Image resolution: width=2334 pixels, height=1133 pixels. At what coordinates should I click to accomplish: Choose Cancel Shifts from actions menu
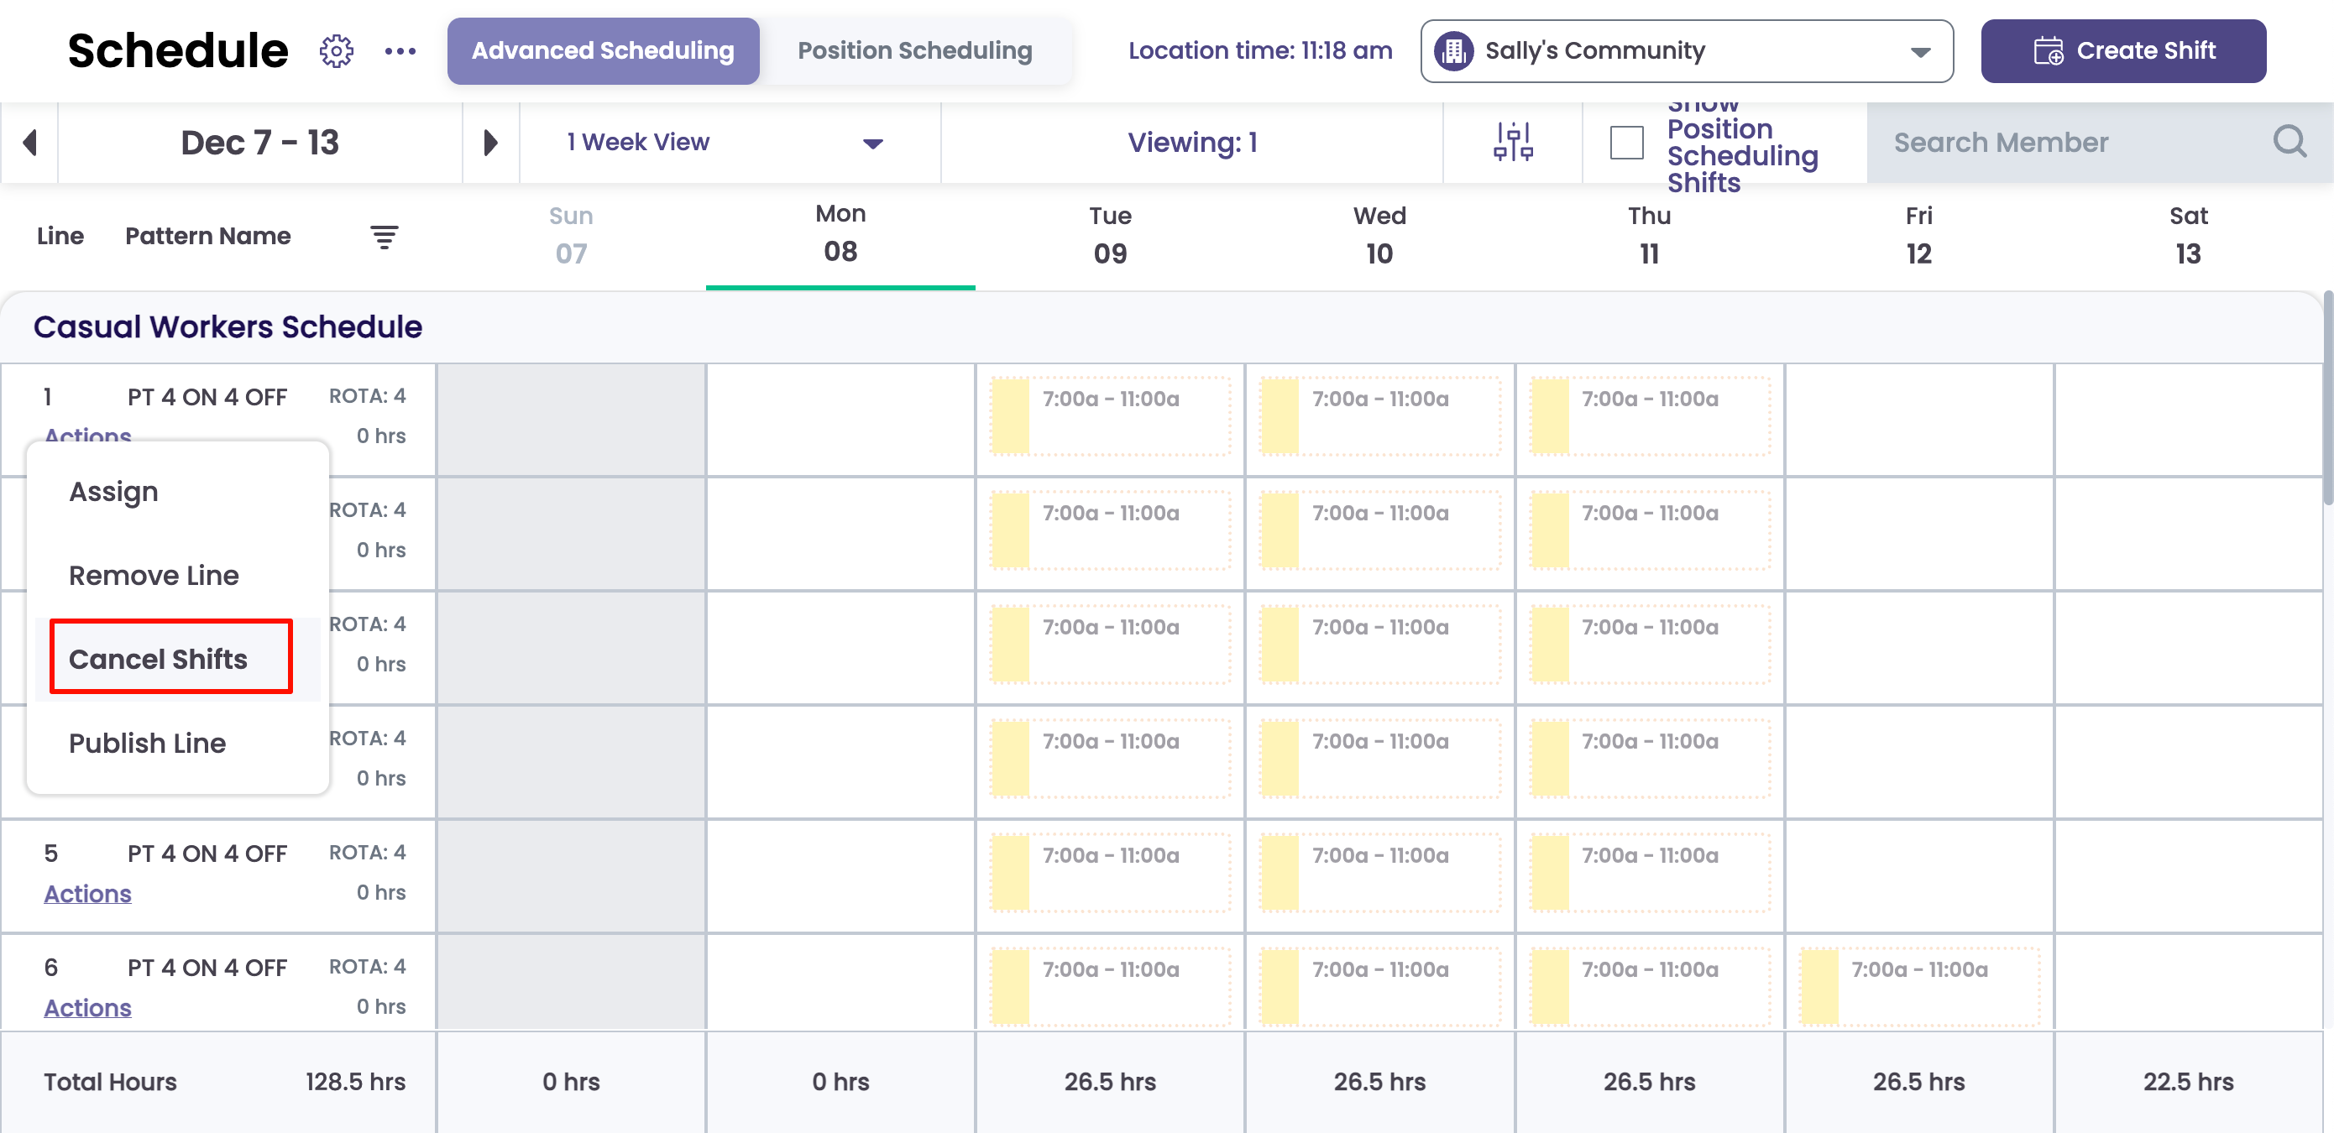pos(159,659)
